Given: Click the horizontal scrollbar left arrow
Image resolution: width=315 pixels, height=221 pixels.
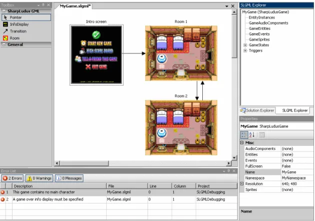Looking at the screenshot, I should [57, 163].
